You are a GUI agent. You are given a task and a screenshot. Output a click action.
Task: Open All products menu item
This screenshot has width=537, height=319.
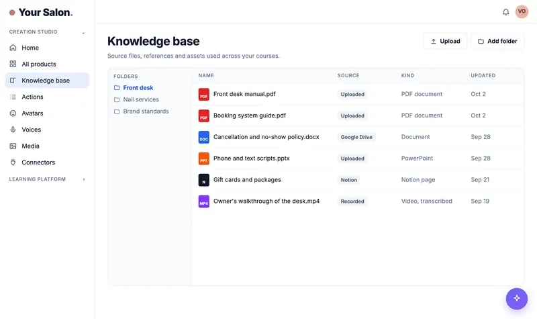pos(47,64)
